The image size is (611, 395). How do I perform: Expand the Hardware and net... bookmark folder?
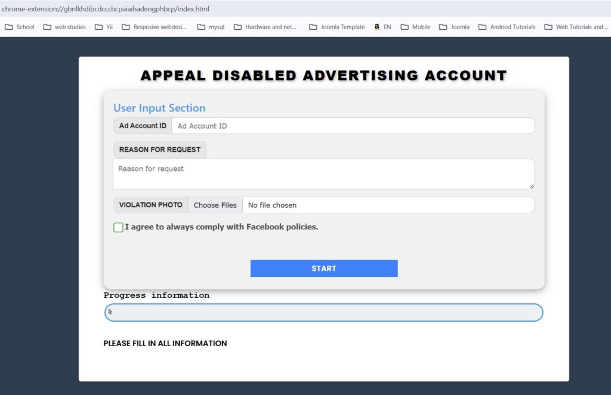[x=265, y=27]
